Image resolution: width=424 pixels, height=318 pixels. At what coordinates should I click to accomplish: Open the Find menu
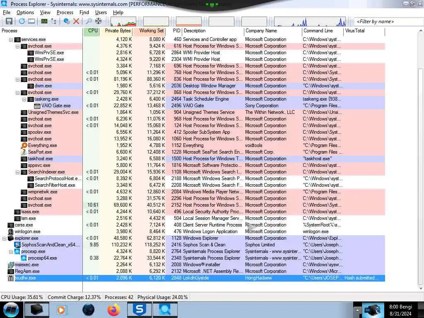click(84, 12)
